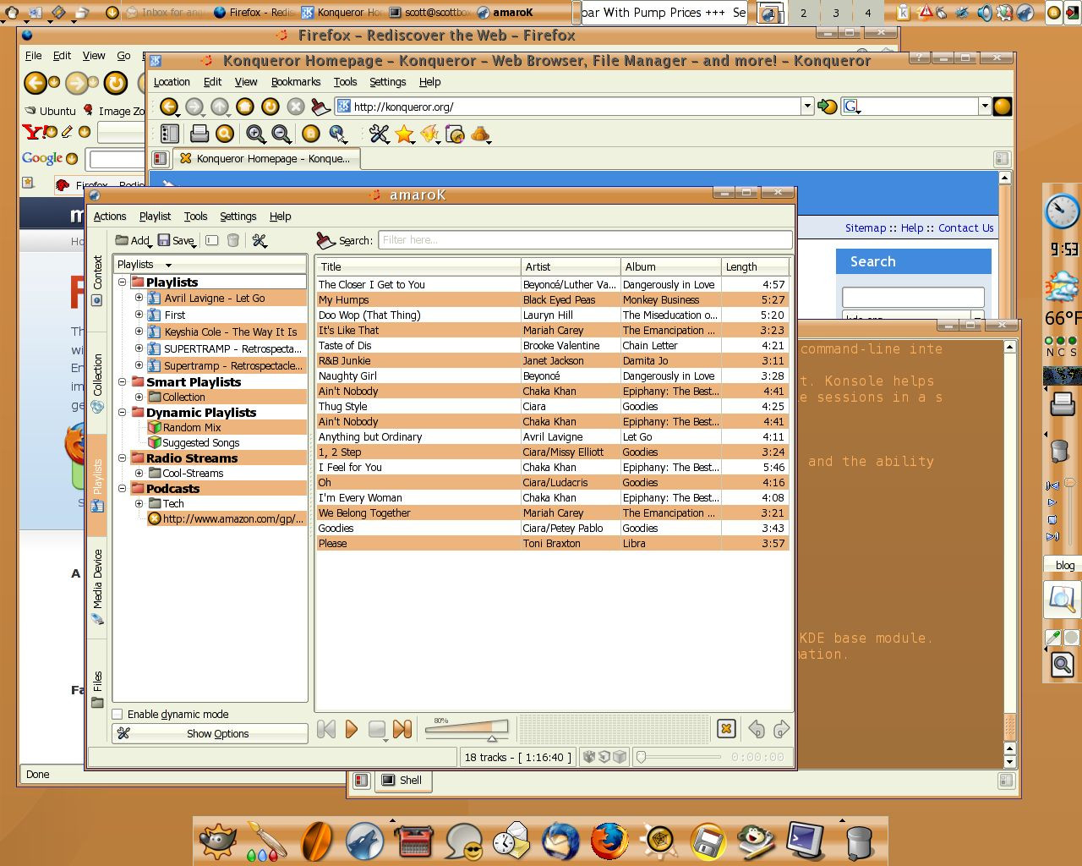Open the Playlists dropdown in amaroK sidebar
The image size is (1082, 866).
210,264
